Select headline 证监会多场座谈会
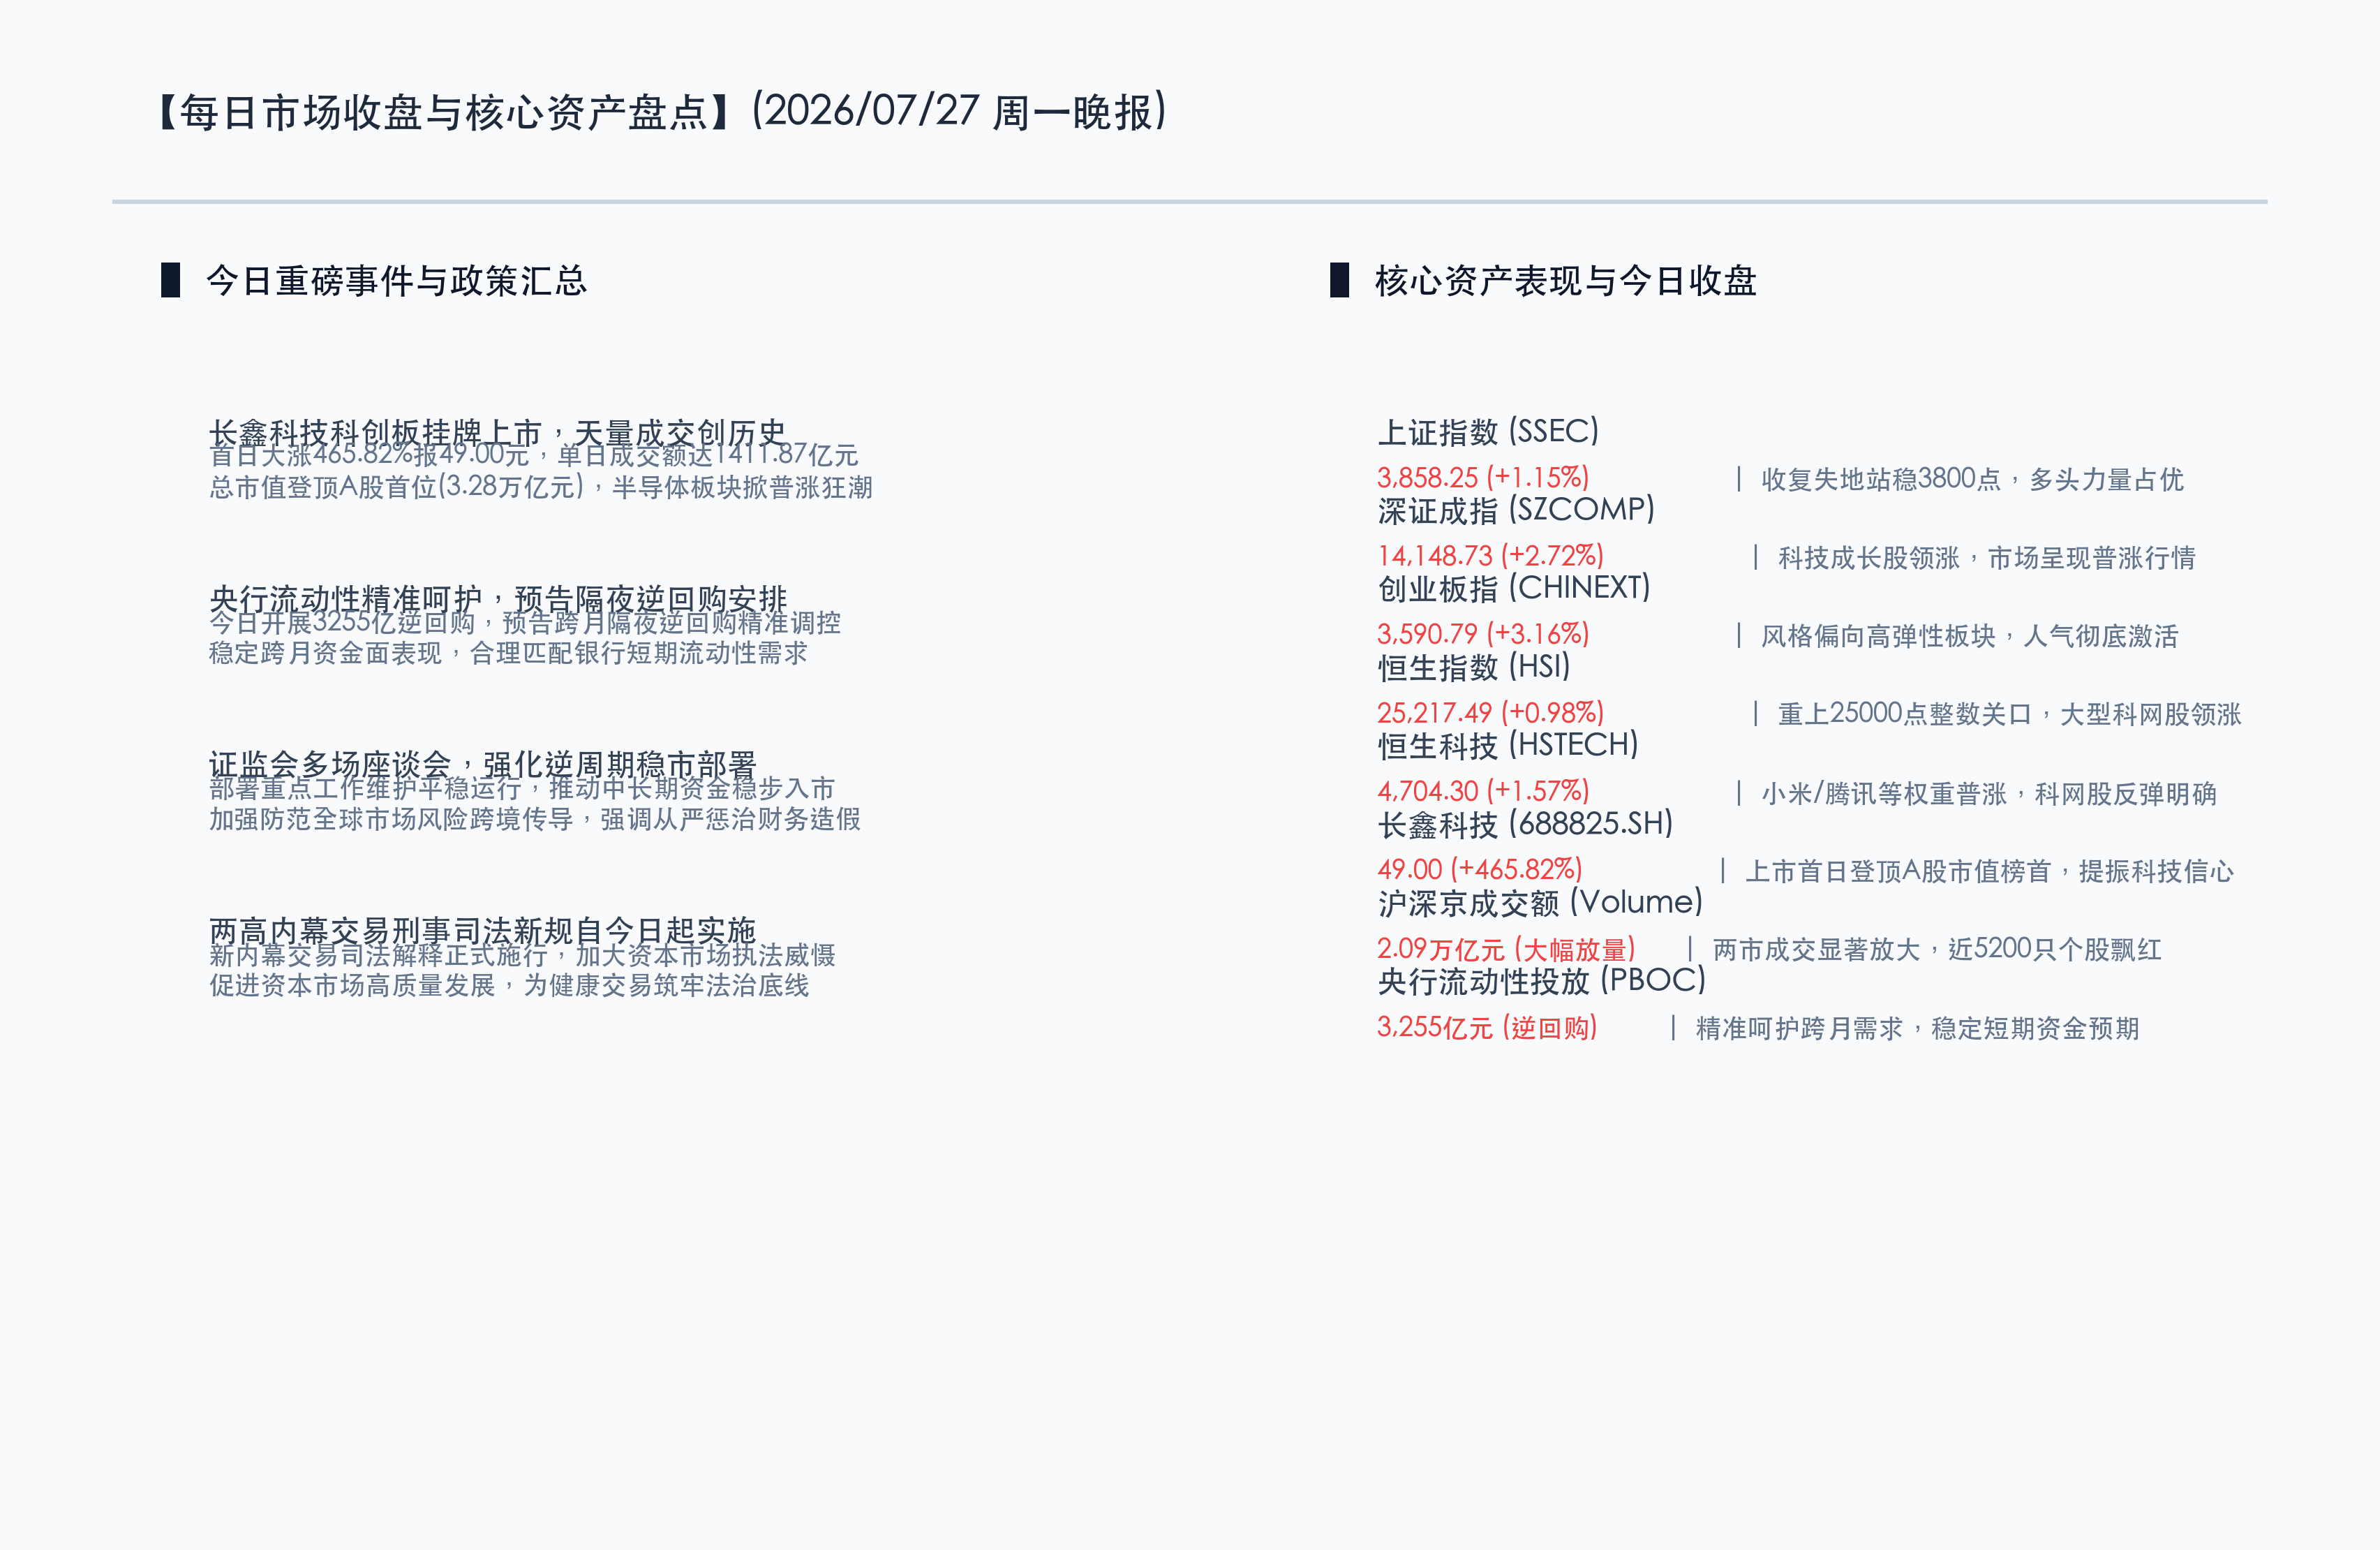The height and width of the screenshot is (1550, 2380). click(330, 765)
